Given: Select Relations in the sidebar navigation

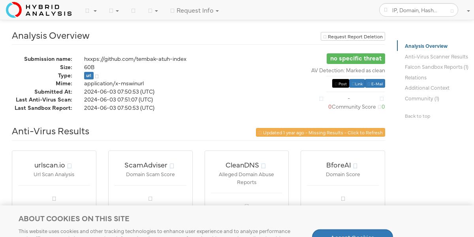Looking at the screenshot, I should 416,78.
